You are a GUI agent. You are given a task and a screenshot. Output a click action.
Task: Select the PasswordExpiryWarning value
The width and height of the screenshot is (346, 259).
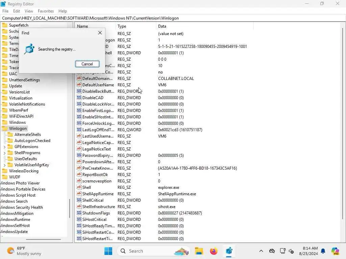tap(98, 155)
